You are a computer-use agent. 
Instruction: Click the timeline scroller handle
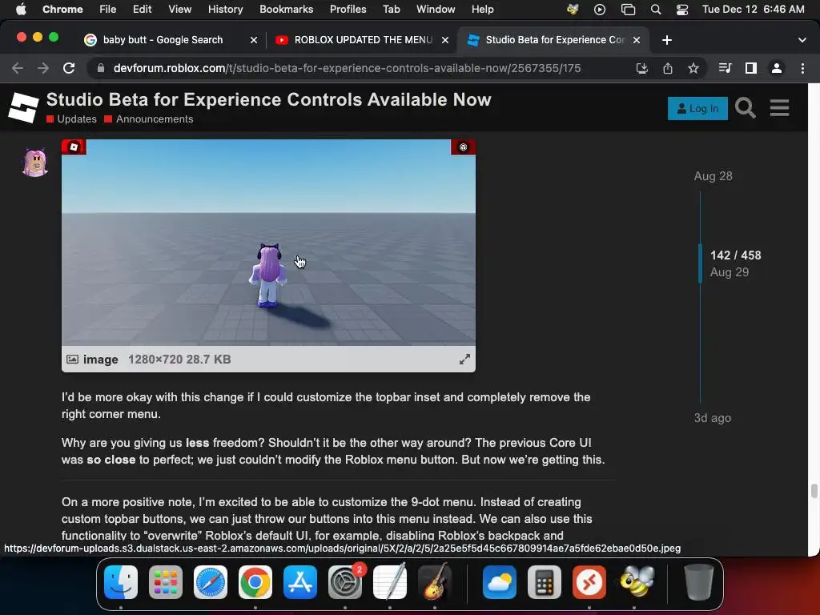click(x=700, y=263)
